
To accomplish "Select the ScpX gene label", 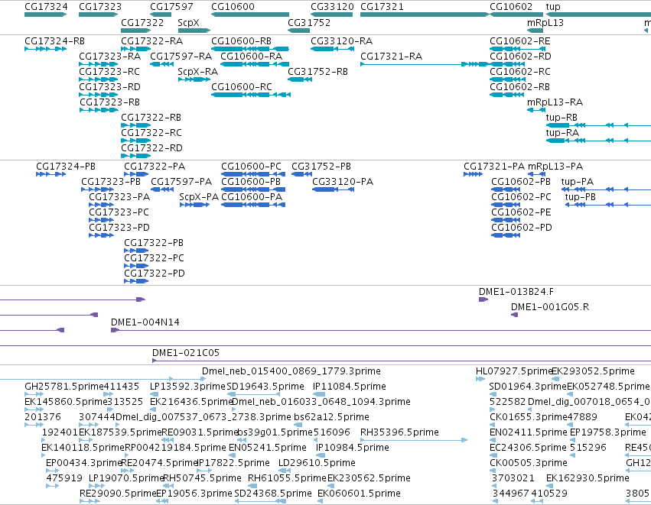I will pyautogui.click(x=188, y=22).
